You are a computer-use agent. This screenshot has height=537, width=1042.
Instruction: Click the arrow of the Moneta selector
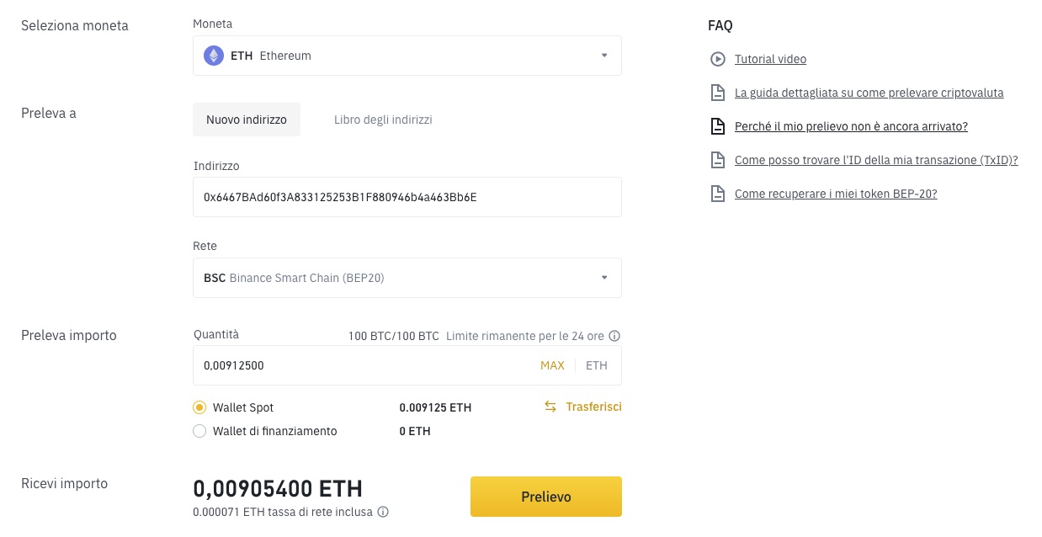pos(604,56)
